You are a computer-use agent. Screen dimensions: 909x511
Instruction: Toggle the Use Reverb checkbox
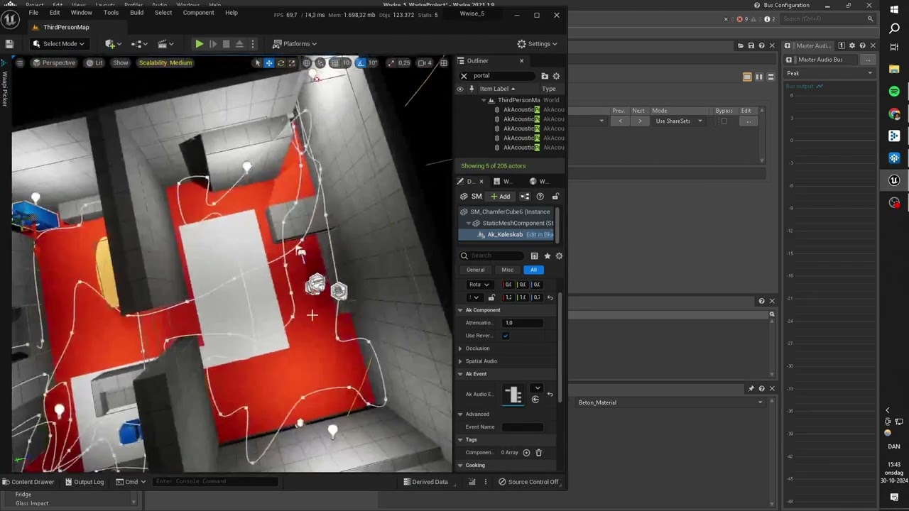click(506, 336)
